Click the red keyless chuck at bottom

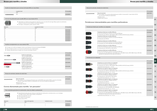[89, 92]
